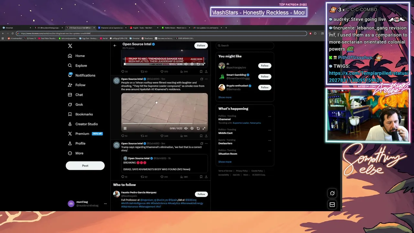Play the NBC News Trump video

tap(125, 64)
